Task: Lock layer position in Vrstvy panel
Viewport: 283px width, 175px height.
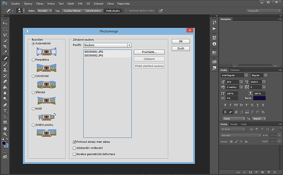Action: [x=241, y=142]
